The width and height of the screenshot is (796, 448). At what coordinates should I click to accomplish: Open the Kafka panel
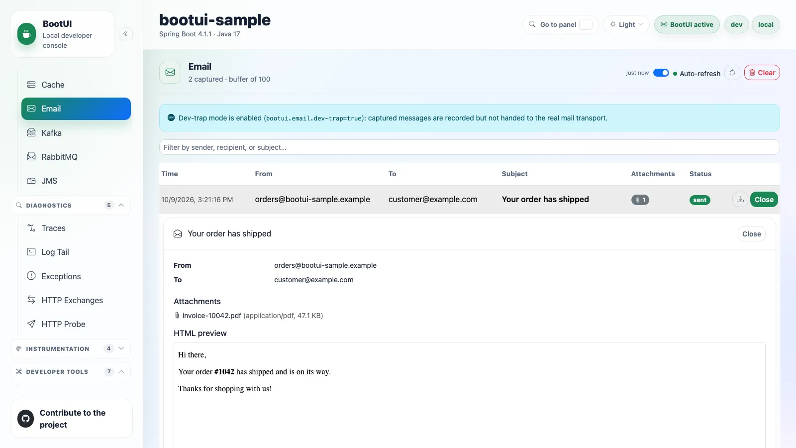(76, 133)
